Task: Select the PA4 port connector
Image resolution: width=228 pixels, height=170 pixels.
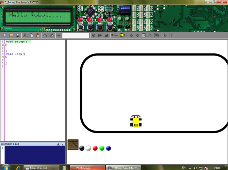Action: 141,28
